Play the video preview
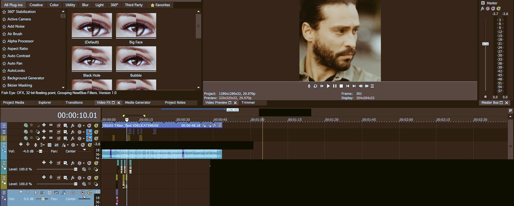Viewport: 514px width, 206px height. (328, 86)
